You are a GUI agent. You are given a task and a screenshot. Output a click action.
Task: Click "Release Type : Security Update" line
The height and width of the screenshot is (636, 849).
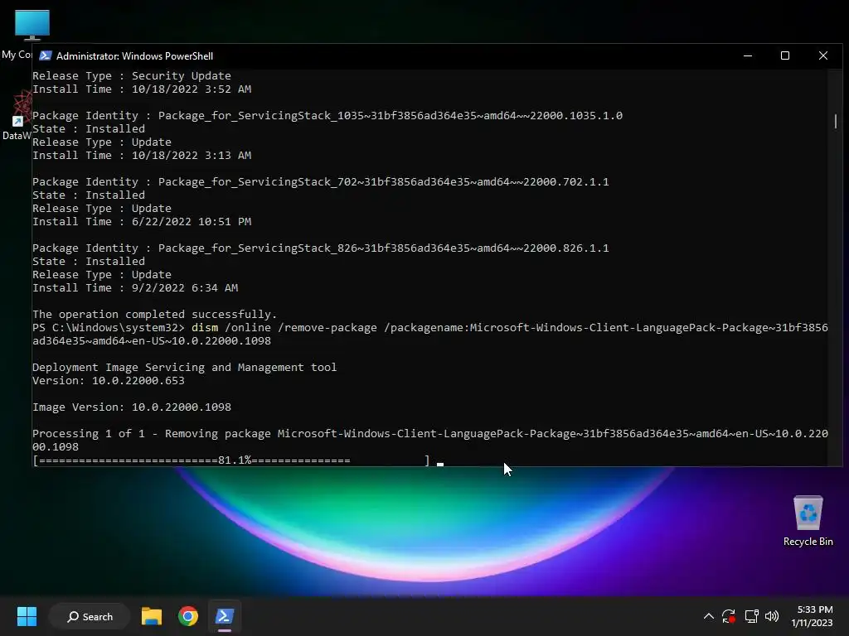132,75
